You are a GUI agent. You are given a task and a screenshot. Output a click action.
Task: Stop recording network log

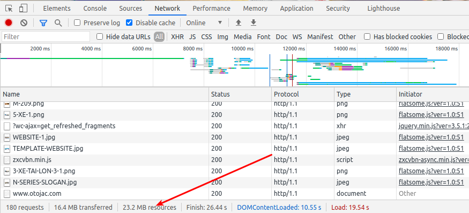click(9, 23)
